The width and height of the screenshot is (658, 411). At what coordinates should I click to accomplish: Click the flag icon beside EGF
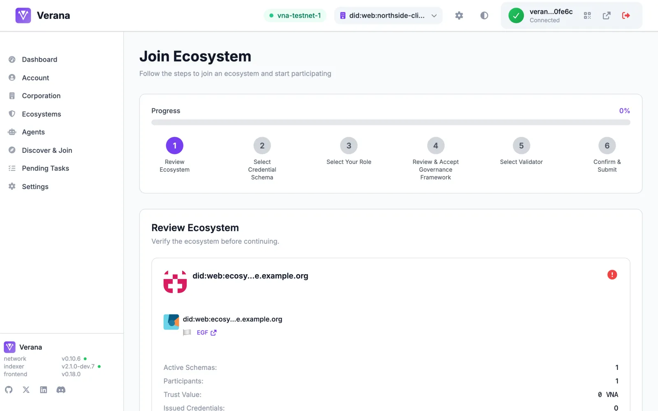(187, 332)
